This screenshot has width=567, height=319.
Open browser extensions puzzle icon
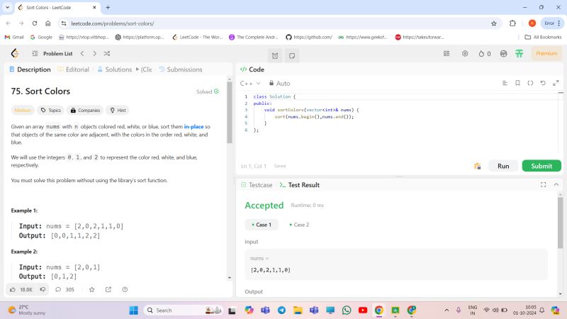[x=512, y=23]
